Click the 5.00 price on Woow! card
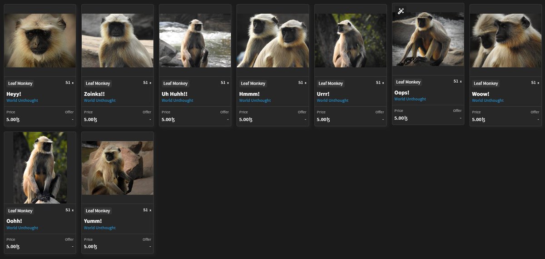545x259 pixels. 479,120
